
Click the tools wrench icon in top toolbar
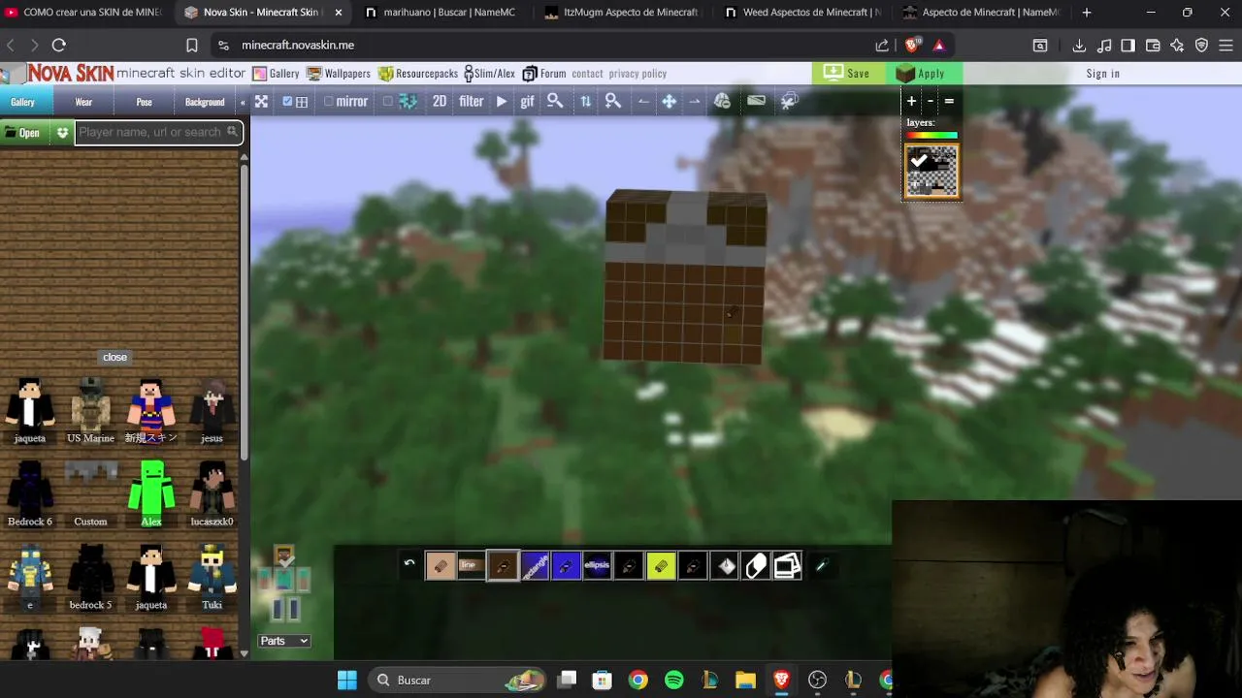789,100
